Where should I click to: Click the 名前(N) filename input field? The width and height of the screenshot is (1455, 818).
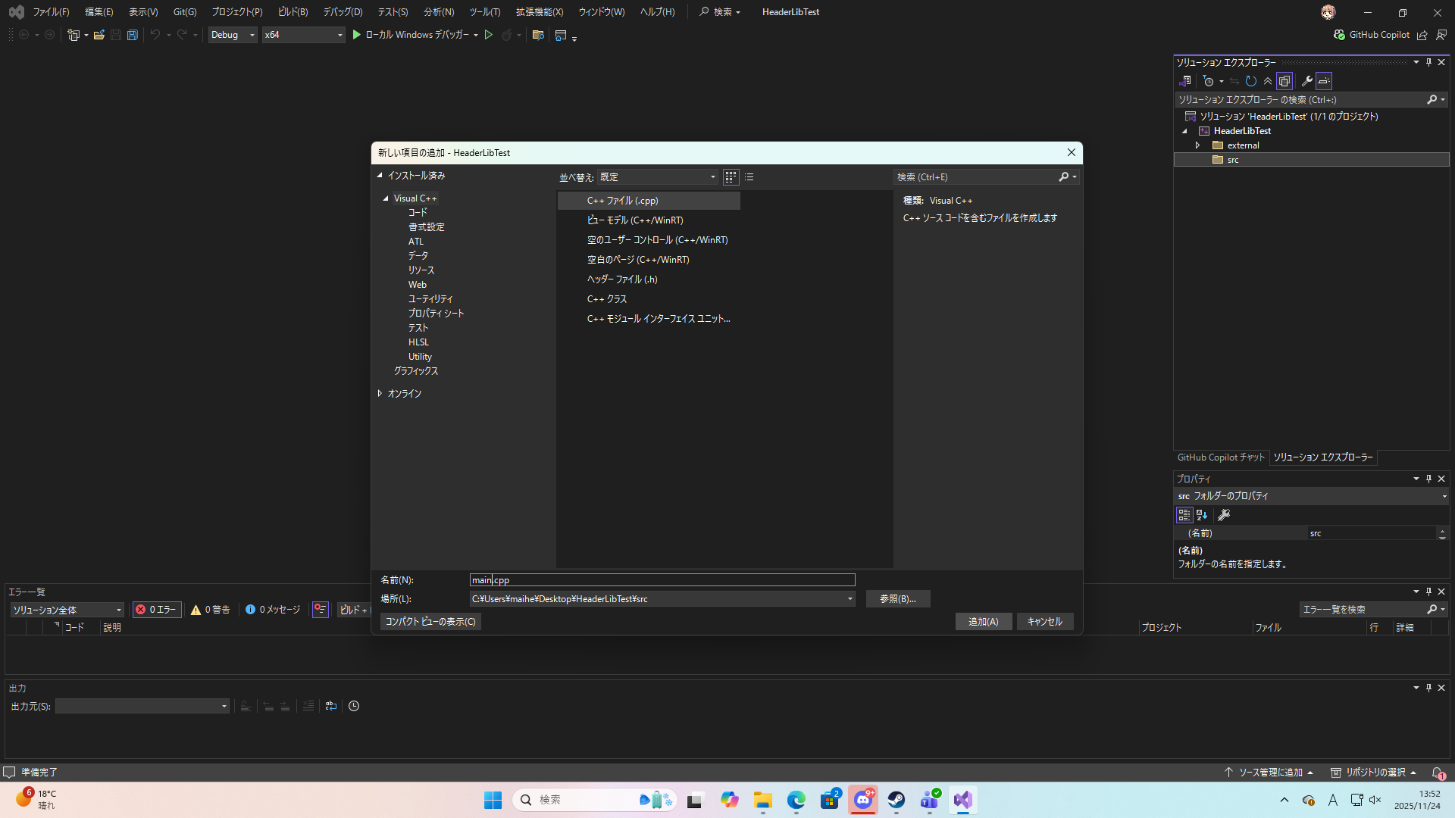coord(662,580)
